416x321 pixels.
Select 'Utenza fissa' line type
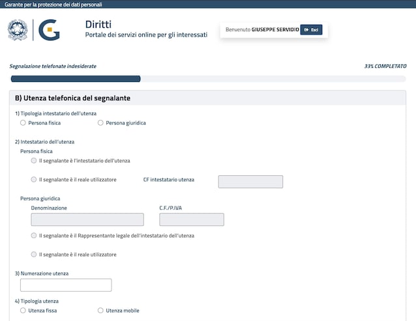[x=23, y=311]
